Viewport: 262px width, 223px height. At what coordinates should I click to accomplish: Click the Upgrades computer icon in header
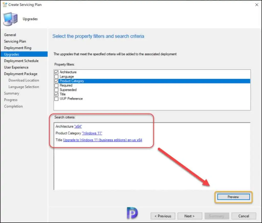tap(10, 19)
